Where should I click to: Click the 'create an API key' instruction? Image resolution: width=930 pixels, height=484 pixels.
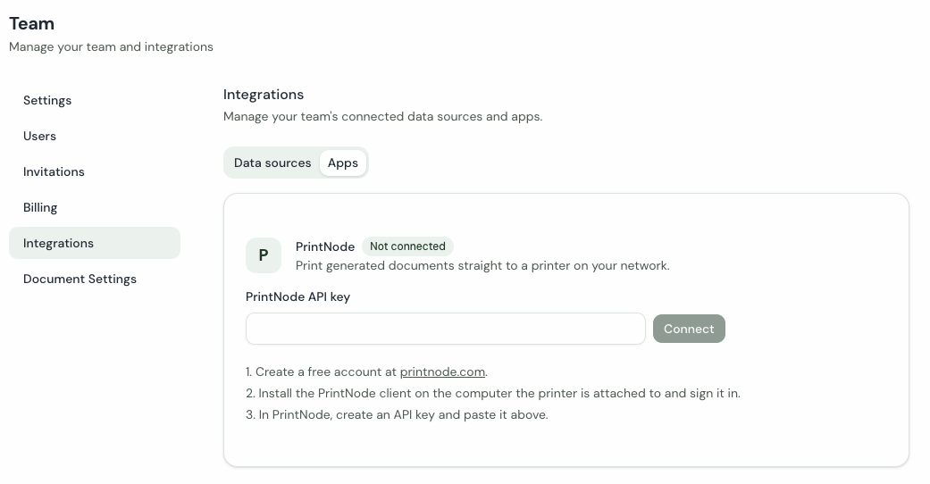pyautogui.click(x=397, y=414)
